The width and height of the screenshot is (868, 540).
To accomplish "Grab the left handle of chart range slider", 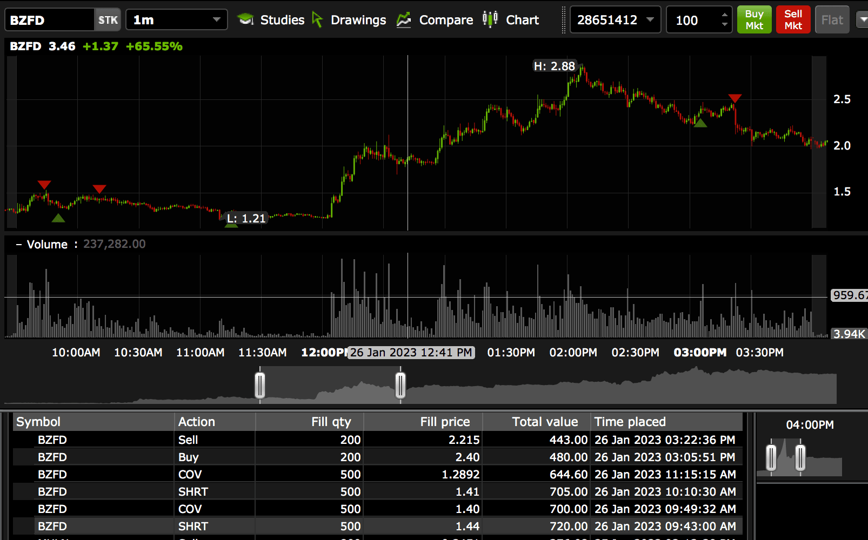I will pyautogui.click(x=260, y=385).
